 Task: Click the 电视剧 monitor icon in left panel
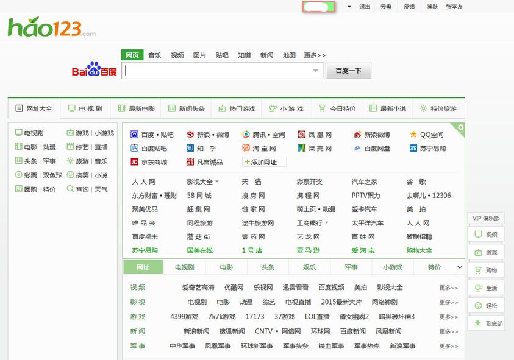pyautogui.click(x=18, y=133)
